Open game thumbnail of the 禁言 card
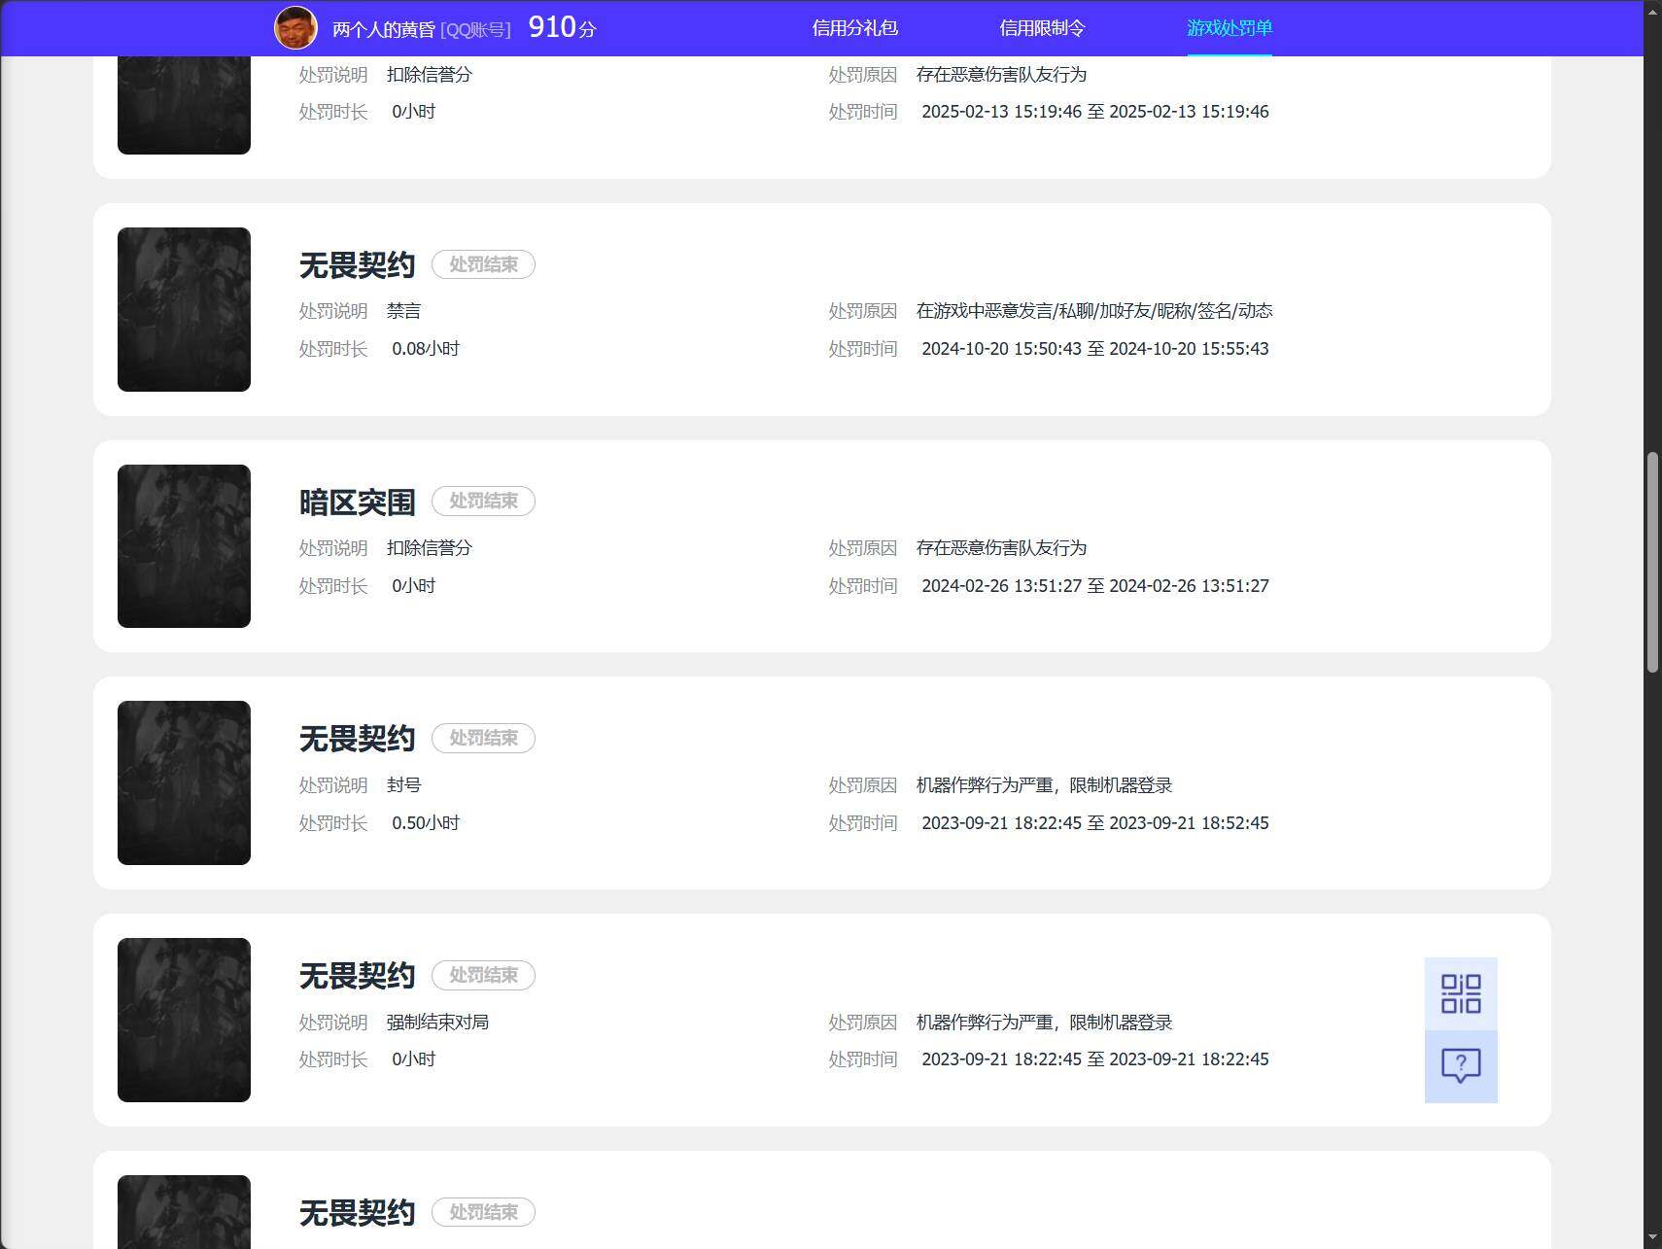 [184, 309]
